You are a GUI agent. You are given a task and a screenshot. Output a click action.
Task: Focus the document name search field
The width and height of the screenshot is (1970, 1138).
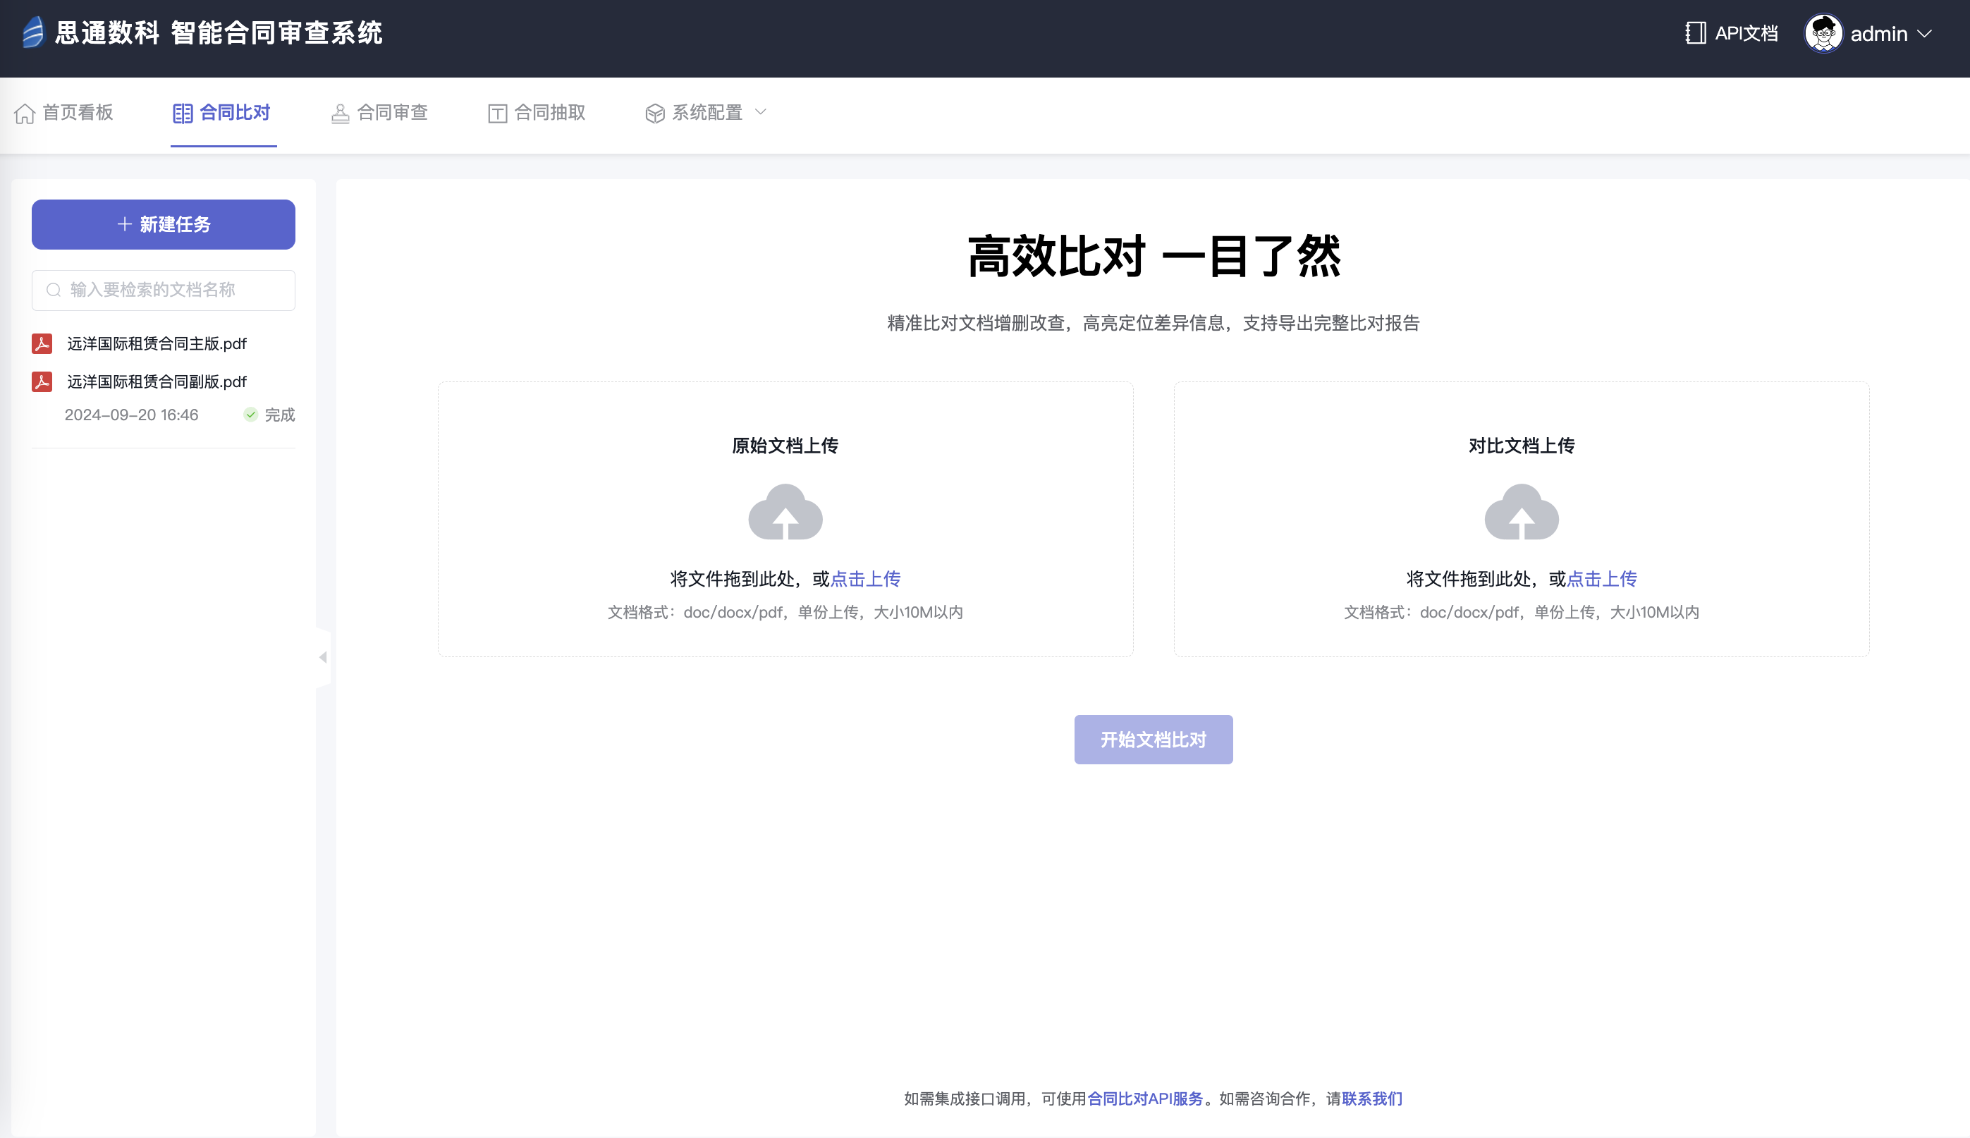[164, 290]
